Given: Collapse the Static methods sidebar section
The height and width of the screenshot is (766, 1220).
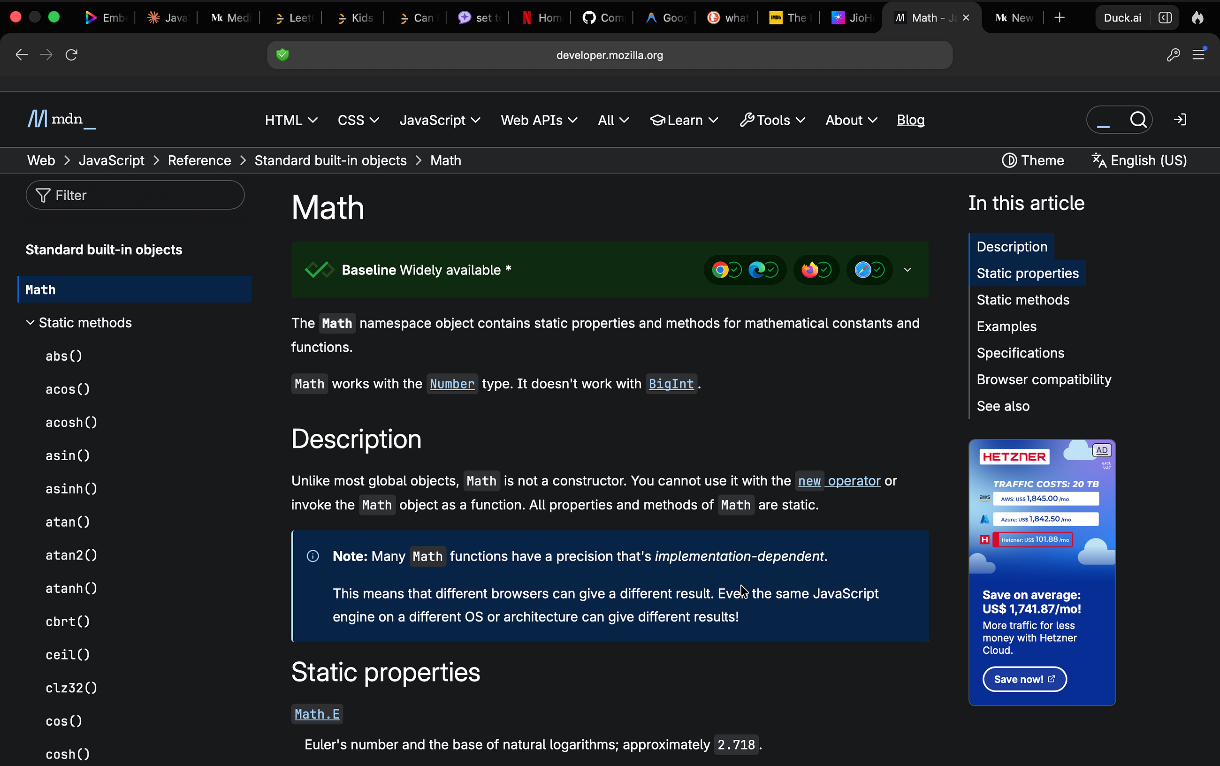Looking at the screenshot, I should click(x=79, y=323).
